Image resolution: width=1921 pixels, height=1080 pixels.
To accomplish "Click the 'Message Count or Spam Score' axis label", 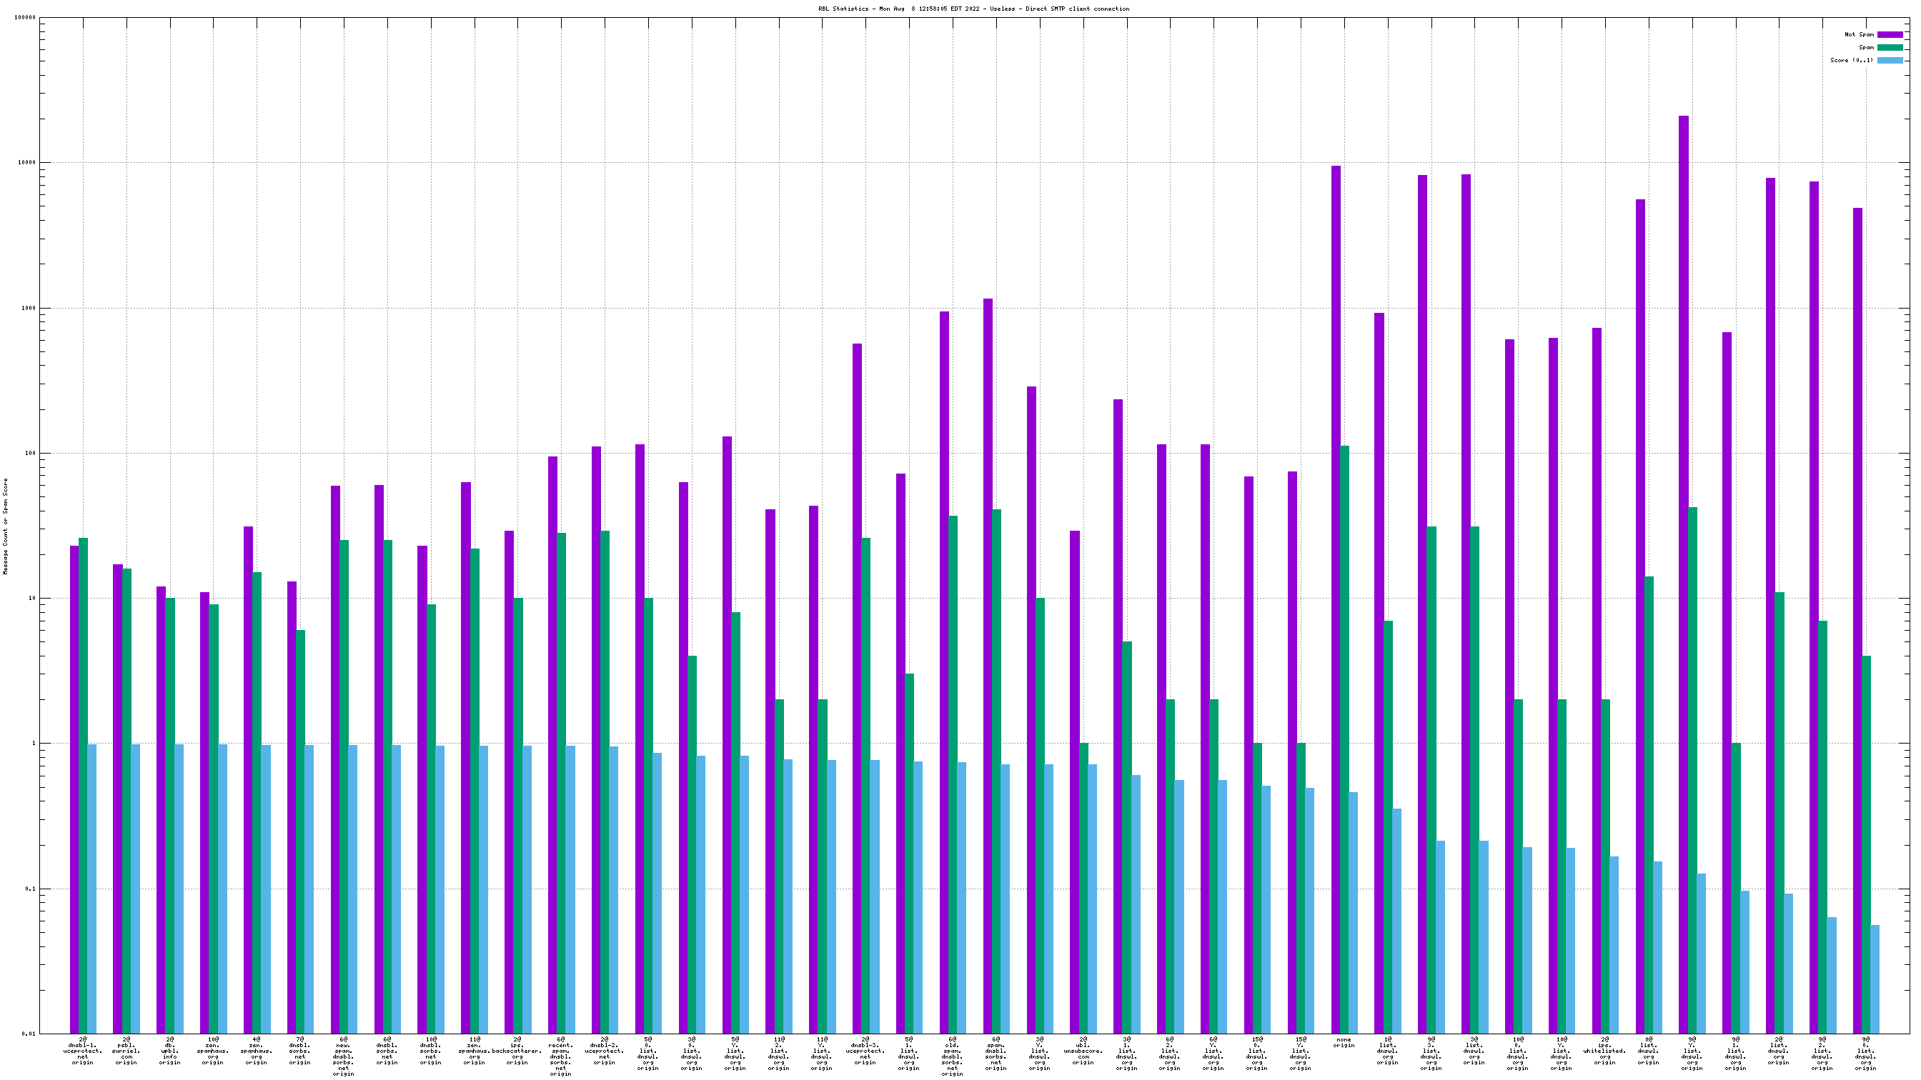I will coord(6,526).
